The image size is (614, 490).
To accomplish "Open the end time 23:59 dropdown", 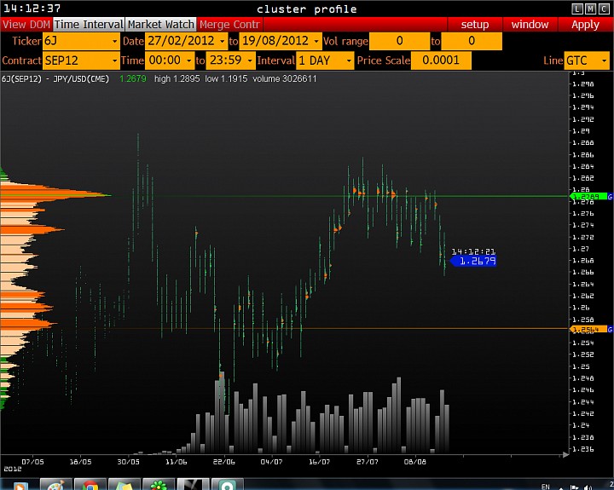I will [250, 61].
